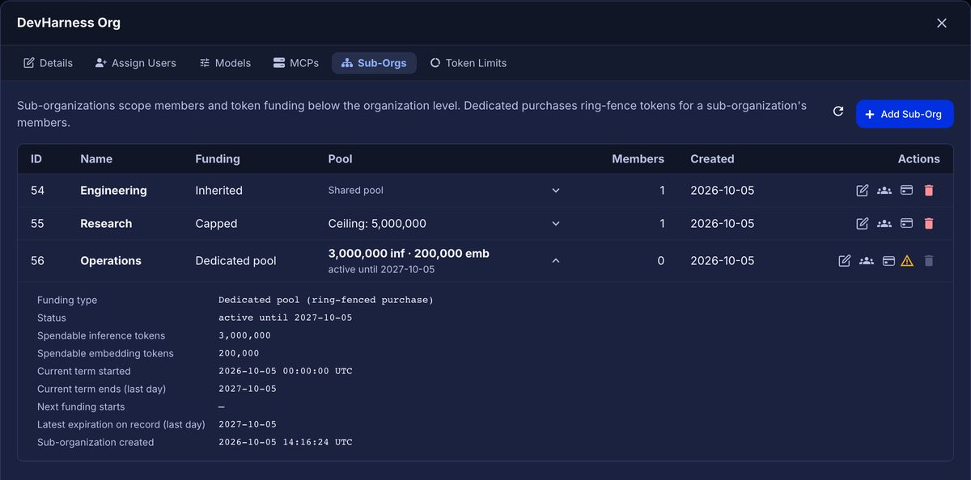Click 'Latest expiration on record (last day)' label

[x=121, y=424]
